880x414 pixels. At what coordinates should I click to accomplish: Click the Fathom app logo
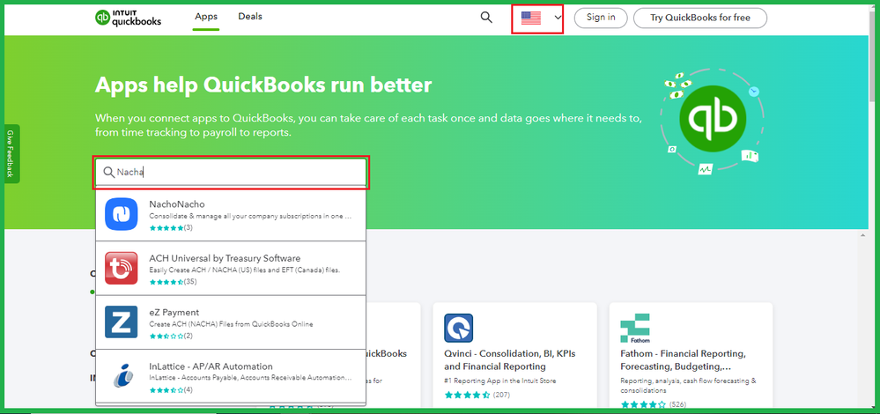click(635, 329)
